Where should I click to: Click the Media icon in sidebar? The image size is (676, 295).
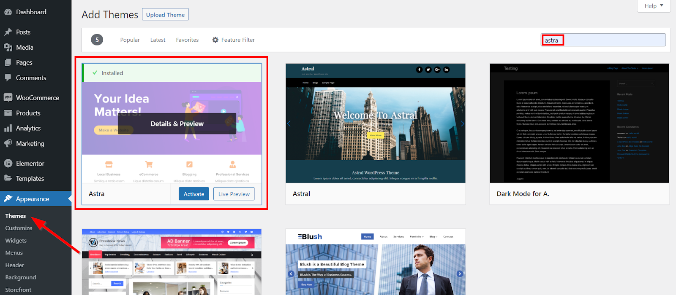pyautogui.click(x=8, y=48)
